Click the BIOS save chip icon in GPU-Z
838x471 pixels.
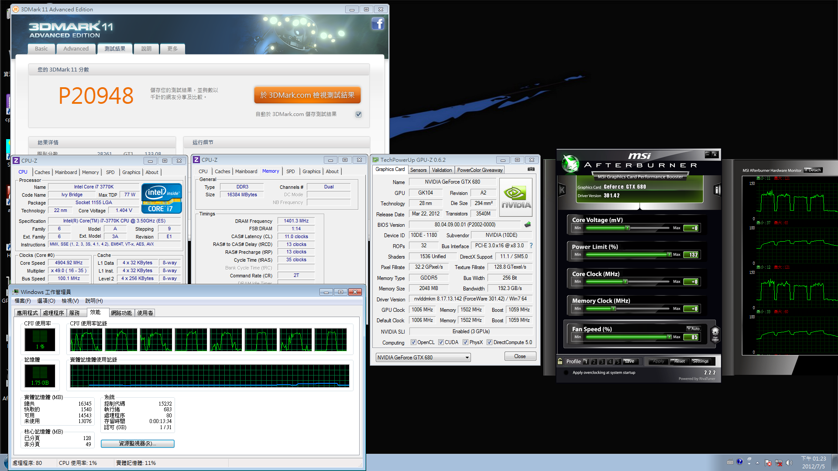click(528, 225)
